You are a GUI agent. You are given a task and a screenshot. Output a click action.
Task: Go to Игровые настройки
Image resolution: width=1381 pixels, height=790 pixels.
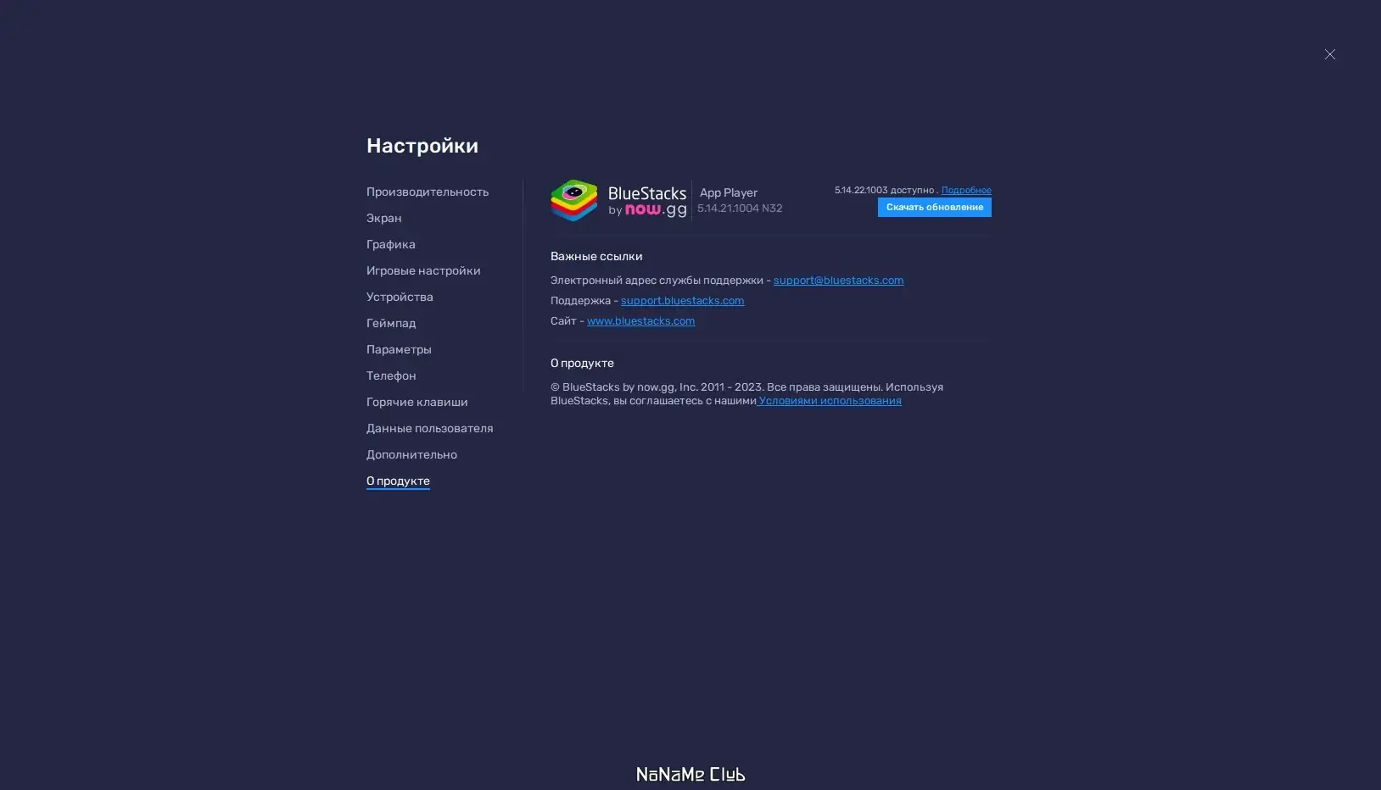point(423,270)
